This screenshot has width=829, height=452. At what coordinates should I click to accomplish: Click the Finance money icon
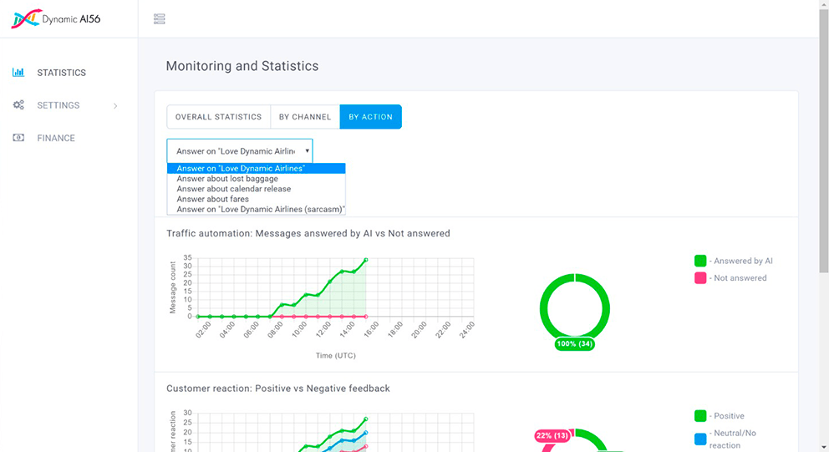pyautogui.click(x=18, y=138)
